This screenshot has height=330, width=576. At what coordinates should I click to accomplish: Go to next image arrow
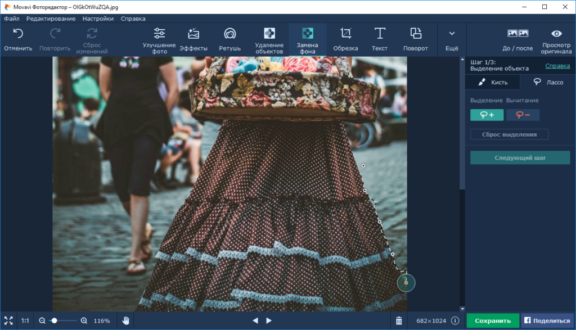(x=269, y=320)
